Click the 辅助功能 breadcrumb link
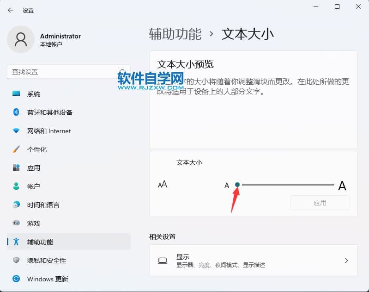The height and width of the screenshot is (292, 369). point(175,34)
